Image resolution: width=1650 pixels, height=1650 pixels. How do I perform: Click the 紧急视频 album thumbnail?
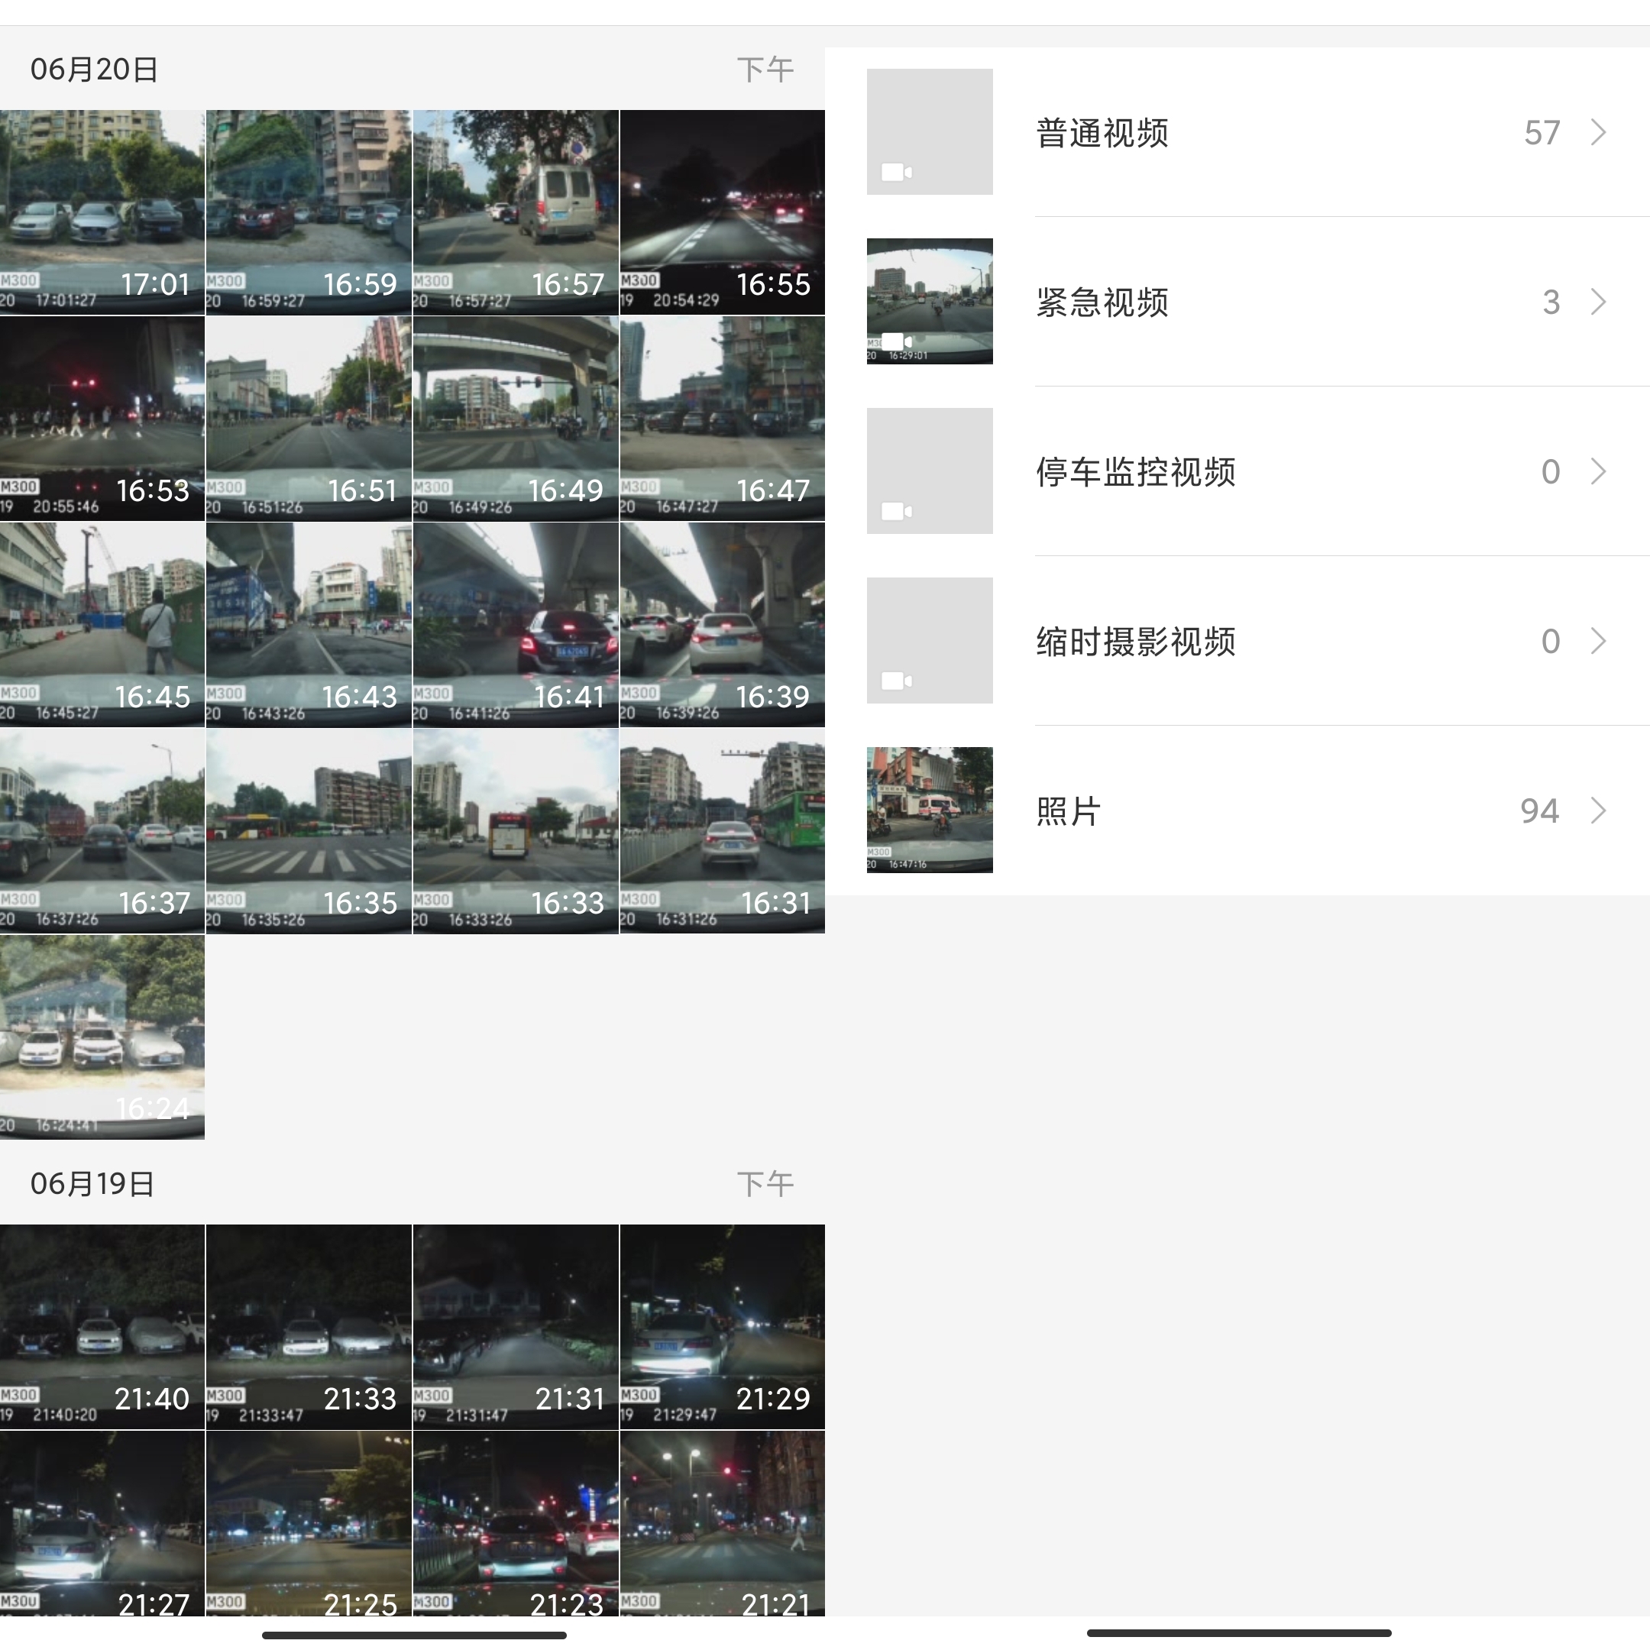click(x=929, y=302)
